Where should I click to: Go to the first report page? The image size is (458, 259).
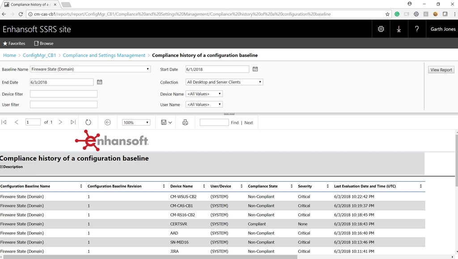point(4,122)
